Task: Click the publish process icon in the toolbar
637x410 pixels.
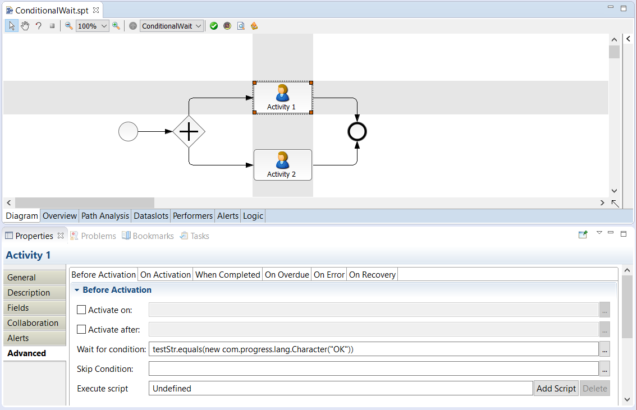Action: pos(254,25)
